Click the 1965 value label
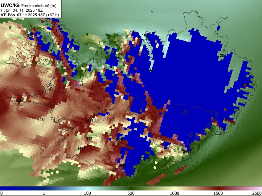262x196 pixels. pyautogui.click(x=122, y=166)
